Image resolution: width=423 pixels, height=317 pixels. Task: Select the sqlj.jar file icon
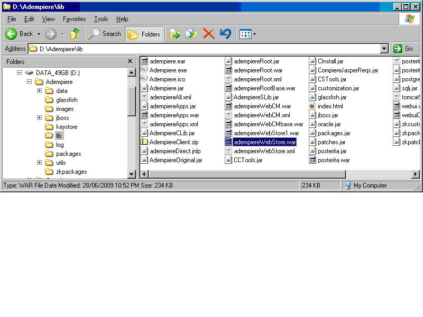click(x=396, y=88)
